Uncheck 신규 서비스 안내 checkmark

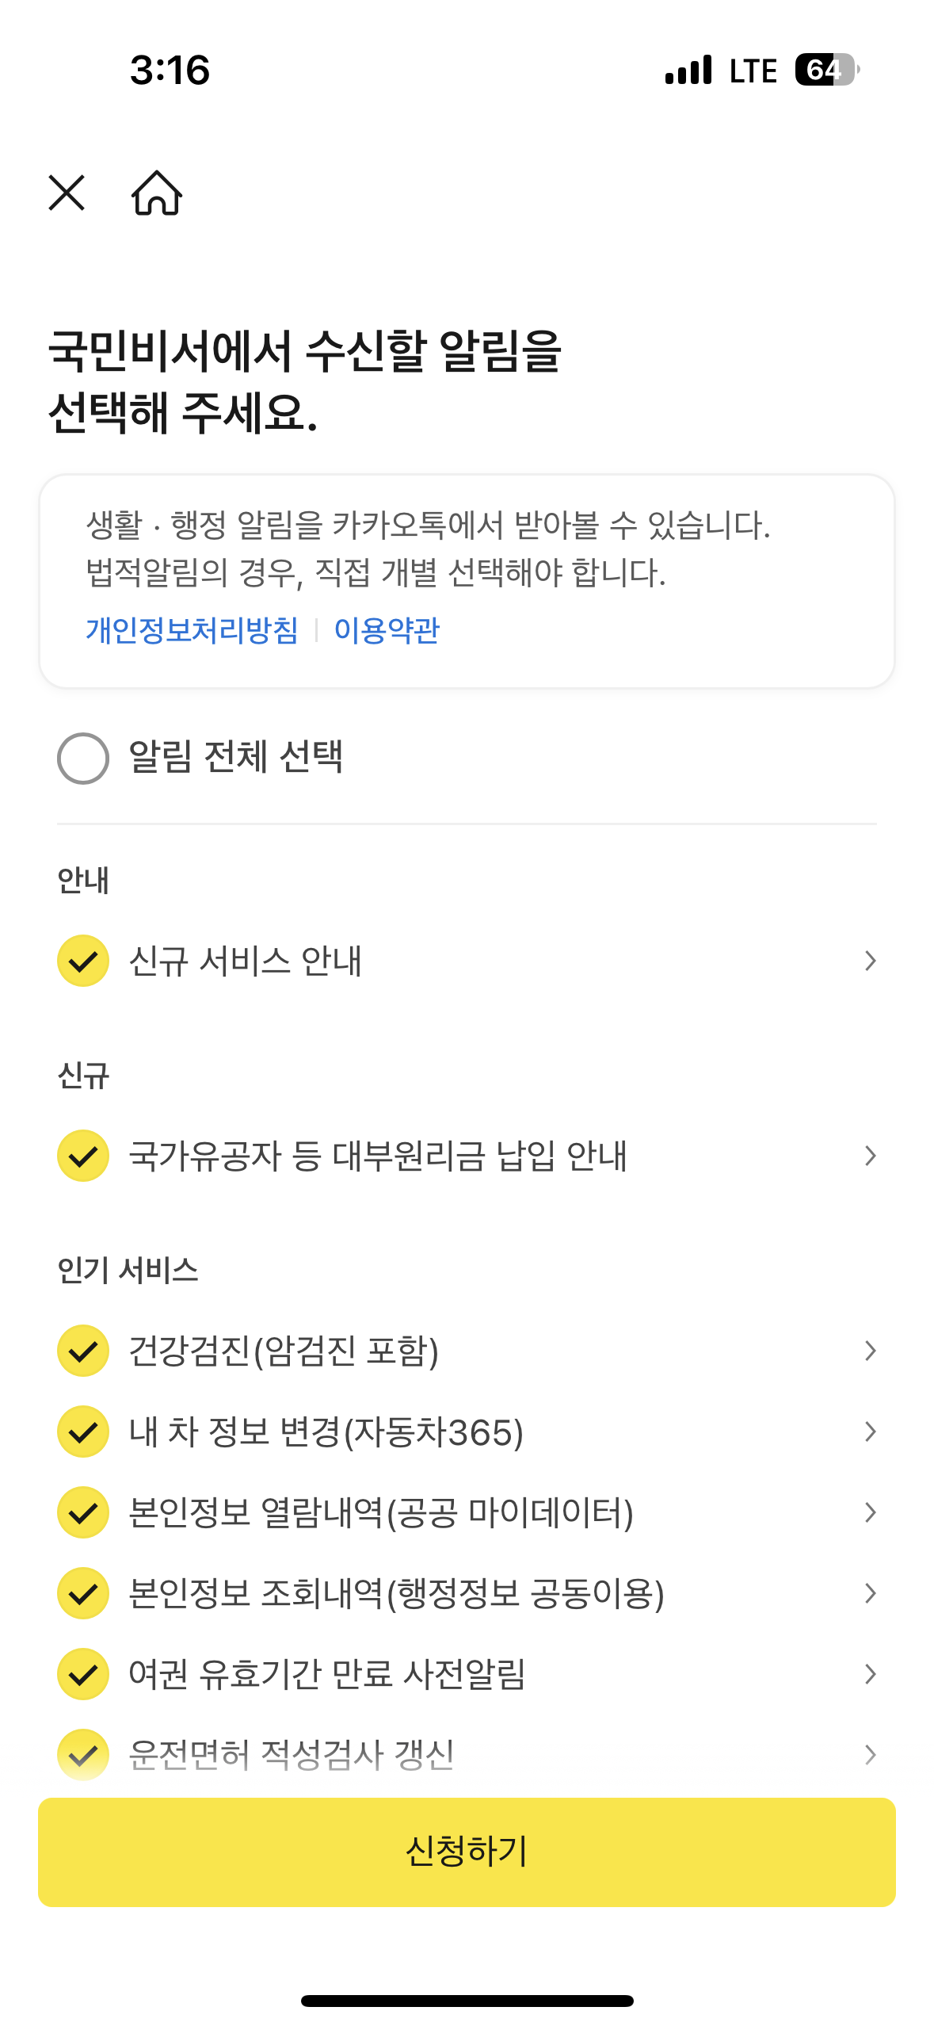(x=83, y=961)
